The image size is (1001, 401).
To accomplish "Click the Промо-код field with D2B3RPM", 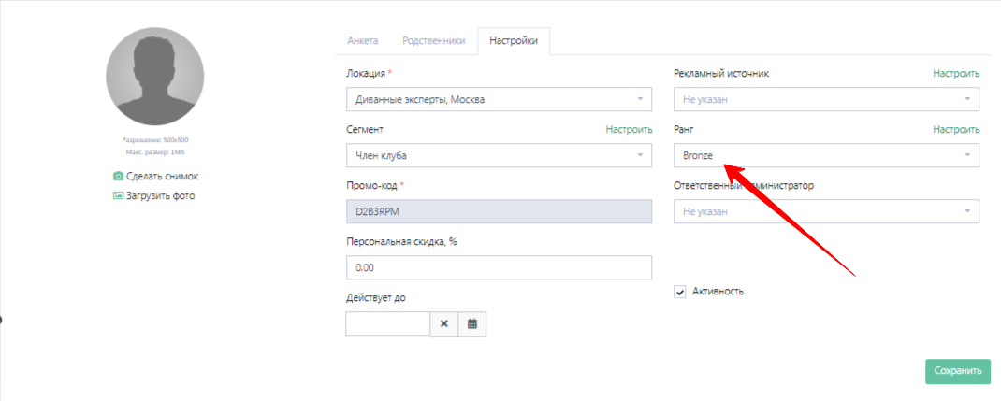I will (499, 211).
